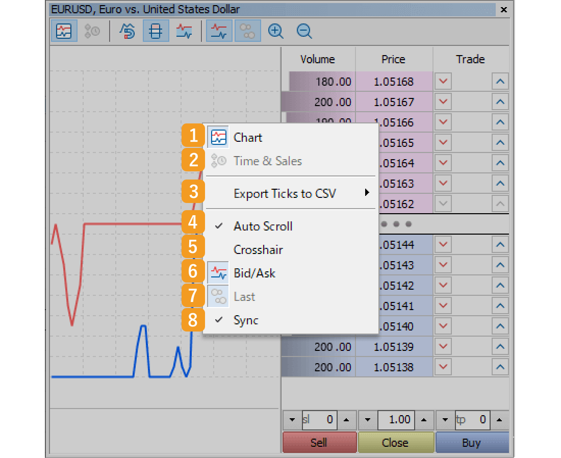561x458 pixels.
Task: Open the volume dropdown beside 1.00
Action: [367, 420]
